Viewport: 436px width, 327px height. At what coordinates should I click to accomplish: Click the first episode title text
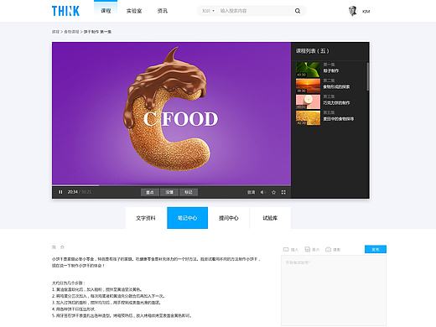tap(331, 70)
